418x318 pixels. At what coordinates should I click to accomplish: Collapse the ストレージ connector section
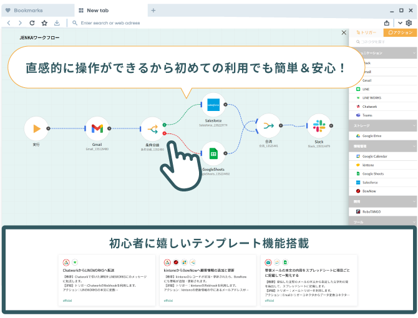tap(414, 125)
